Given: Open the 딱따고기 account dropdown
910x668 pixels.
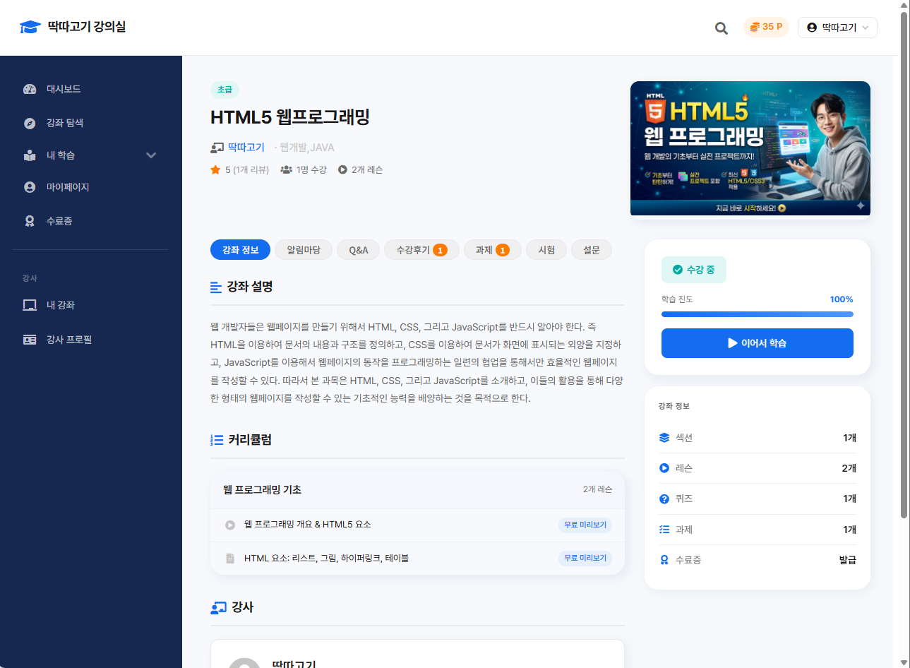Looking at the screenshot, I should pos(837,27).
